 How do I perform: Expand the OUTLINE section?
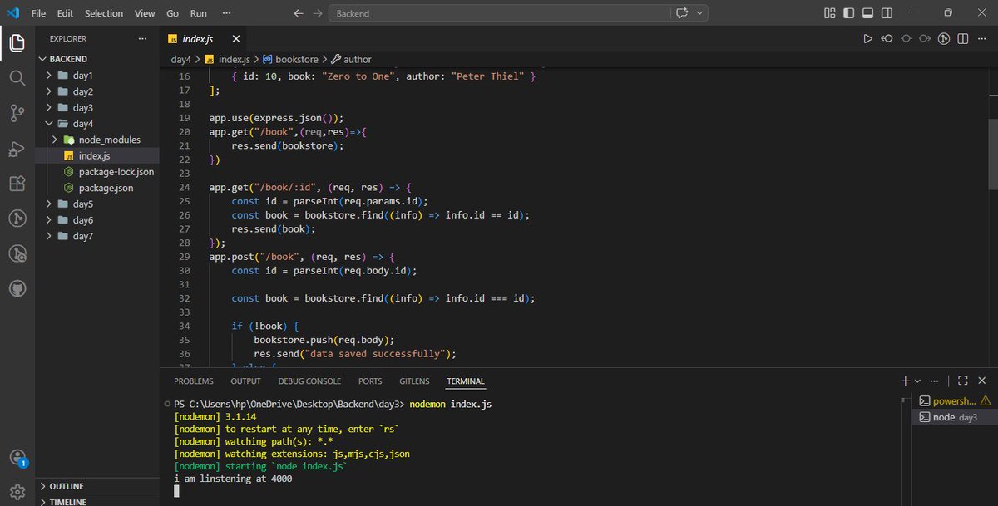[x=96, y=486]
